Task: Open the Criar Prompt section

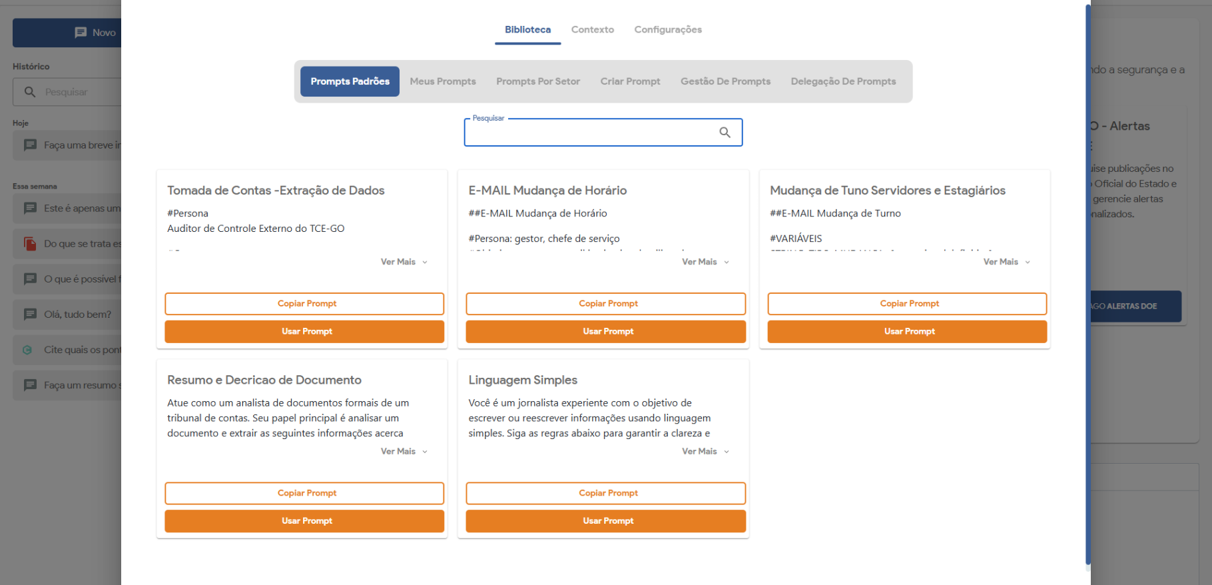Action: [630, 81]
